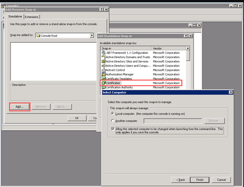Click the snap-in list scrollbar thumb

coord(188,56)
